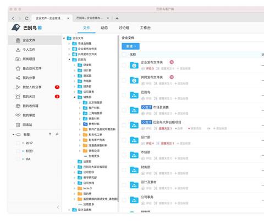The height and width of the screenshot is (223, 264).
Task: Toggle the select-all checkbox by 名称
Action: click(x=124, y=54)
